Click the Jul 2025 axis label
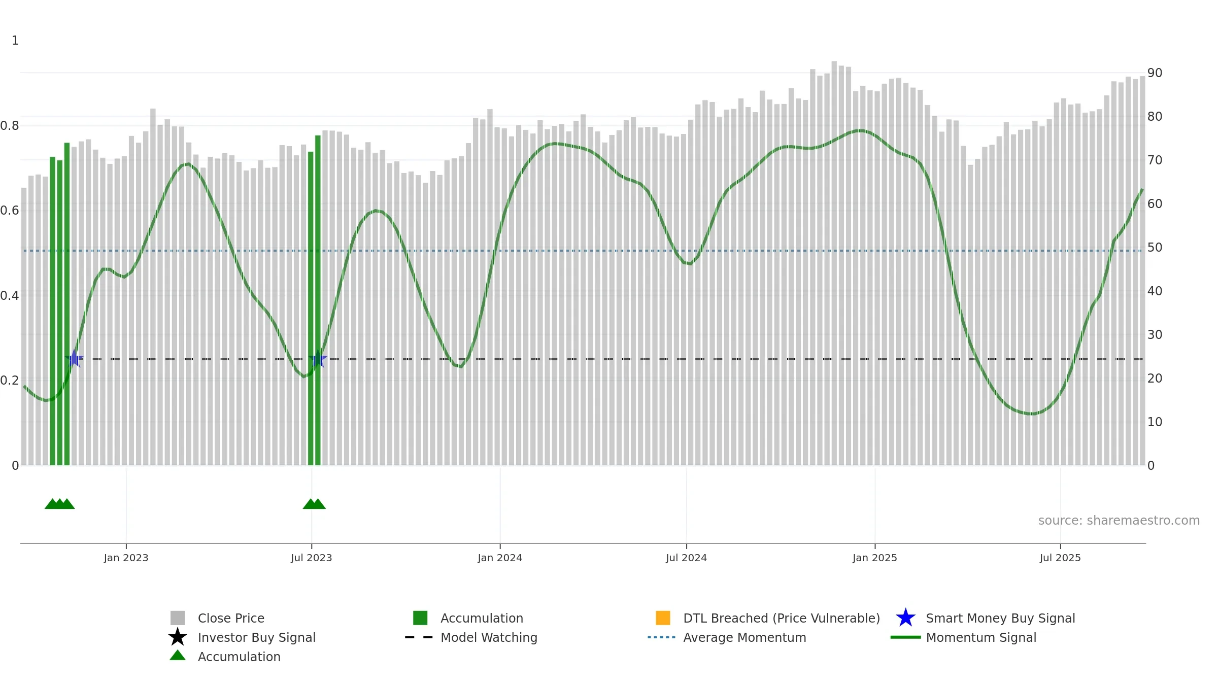This screenshot has height=685, width=1218. coord(1060,558)
